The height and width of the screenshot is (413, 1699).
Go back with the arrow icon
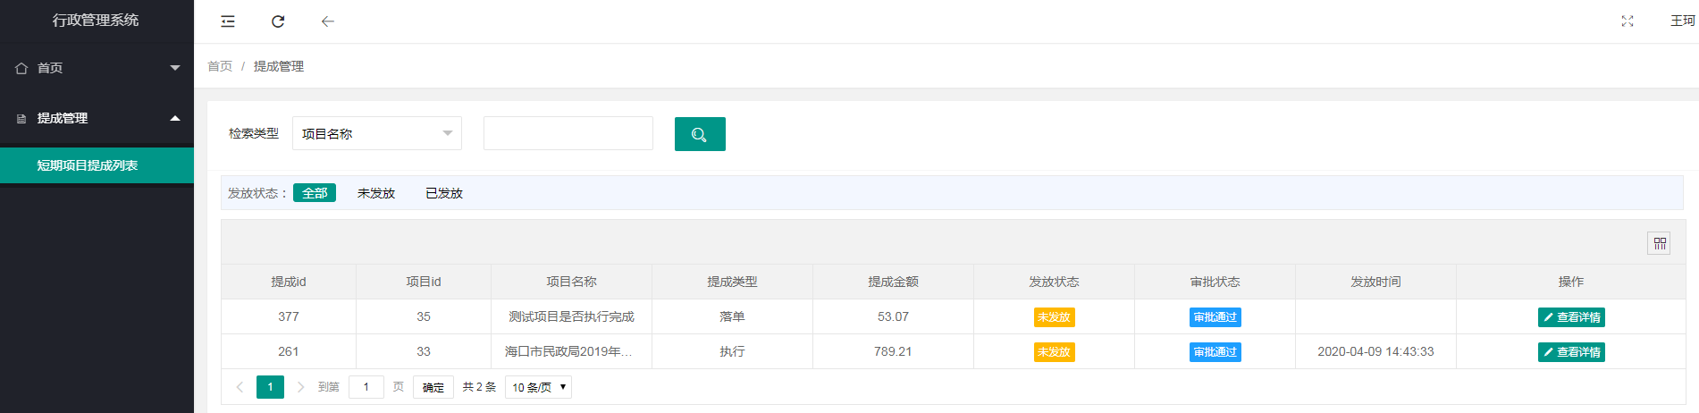click(x=328, y=21)
